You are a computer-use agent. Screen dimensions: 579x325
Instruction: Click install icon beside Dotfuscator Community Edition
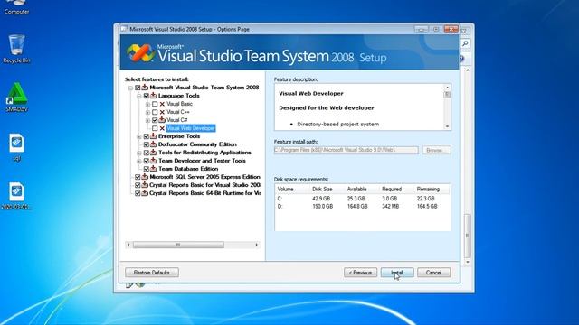(x=154, y=144)
